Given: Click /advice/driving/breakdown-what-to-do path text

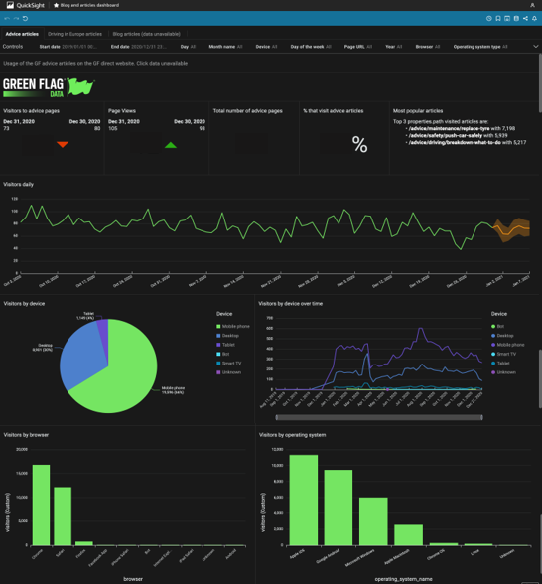Looking at the screenshot, I should coord(455,143).
